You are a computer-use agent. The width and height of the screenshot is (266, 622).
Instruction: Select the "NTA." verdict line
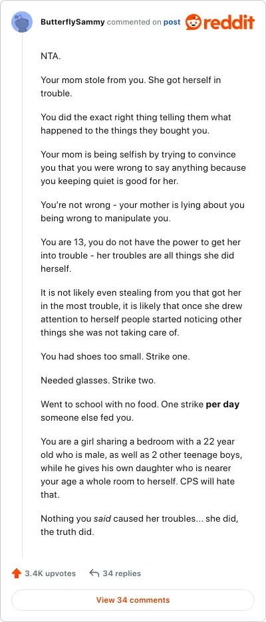51,56
